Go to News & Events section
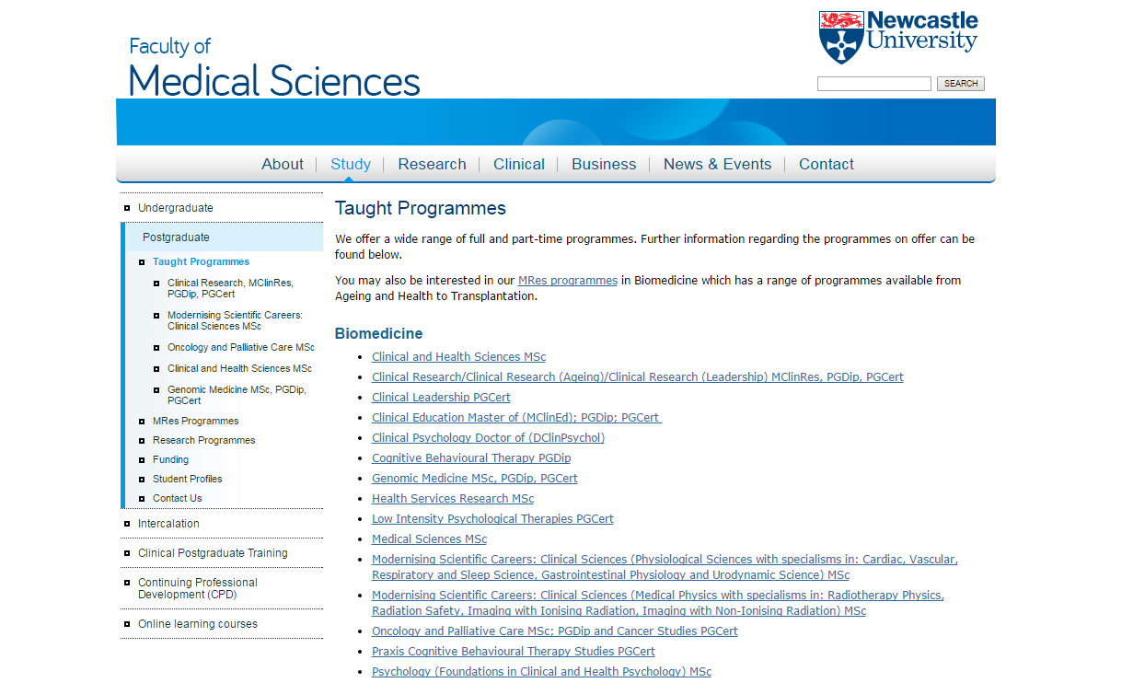 click(x=717, y=165)
